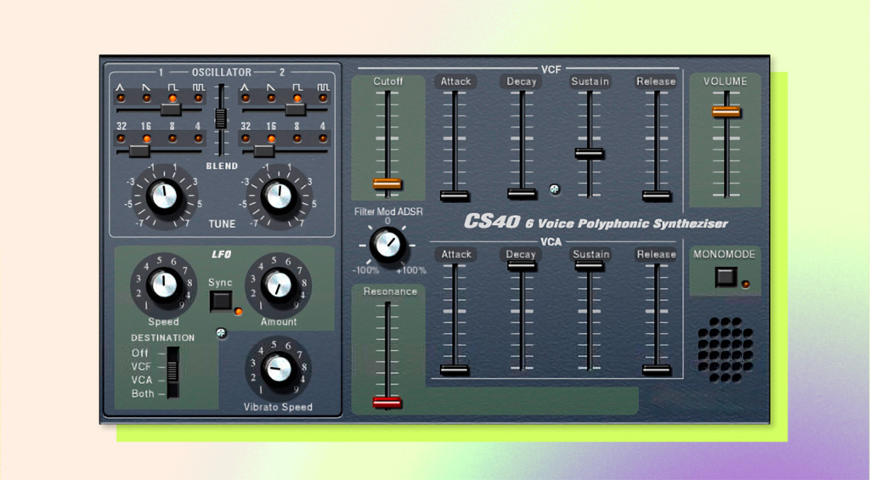Screen dimensions: 870x480
Task: Select square waveform LED for Oscillator 1
Action: [172, 99]
